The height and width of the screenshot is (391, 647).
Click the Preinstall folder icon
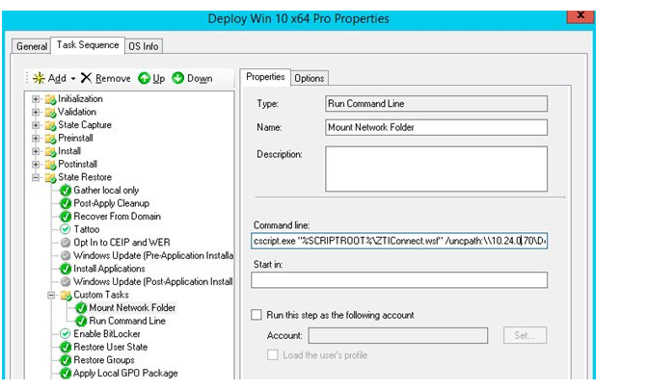50,139
